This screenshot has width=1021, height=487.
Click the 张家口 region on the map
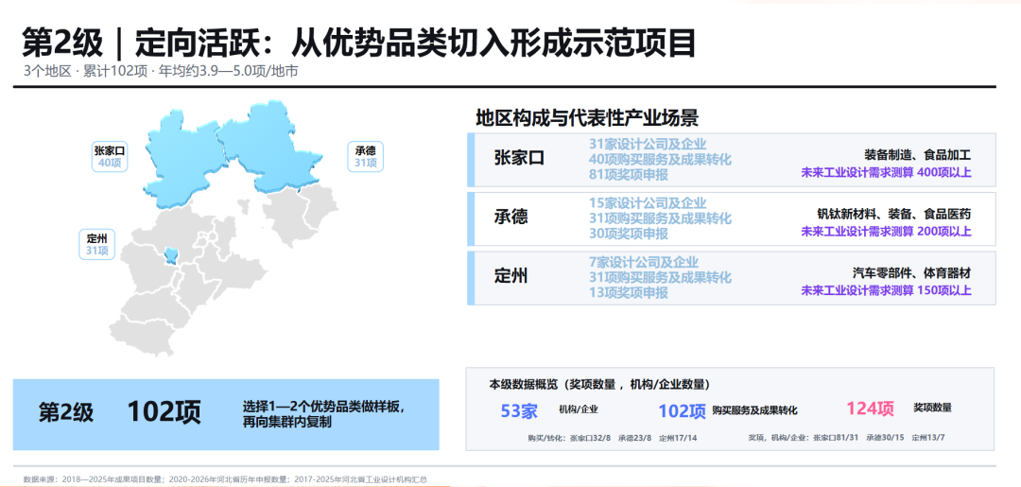185,156
